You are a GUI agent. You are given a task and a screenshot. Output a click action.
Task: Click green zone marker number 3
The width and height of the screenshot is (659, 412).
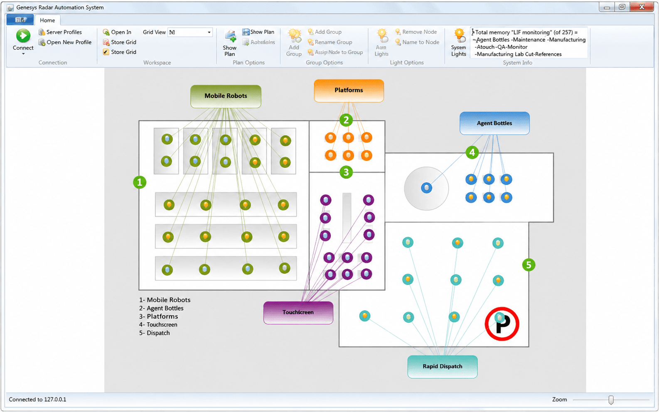point(346,172)
